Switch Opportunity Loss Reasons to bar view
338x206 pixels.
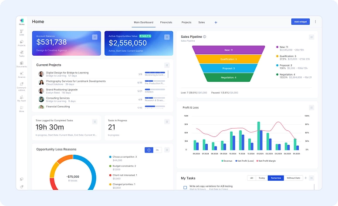pyautogui.click(x=157, y=150)
